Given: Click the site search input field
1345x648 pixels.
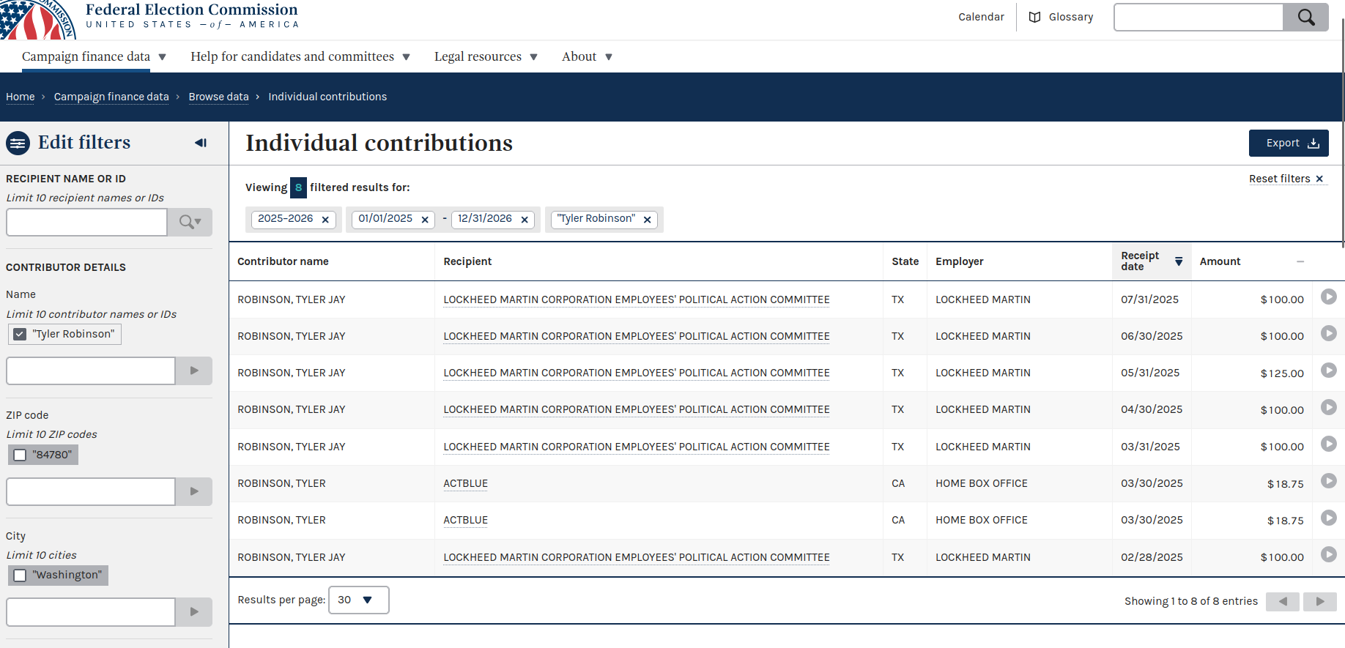Looking at the screenshot, I should click(x=1198, y=17).
